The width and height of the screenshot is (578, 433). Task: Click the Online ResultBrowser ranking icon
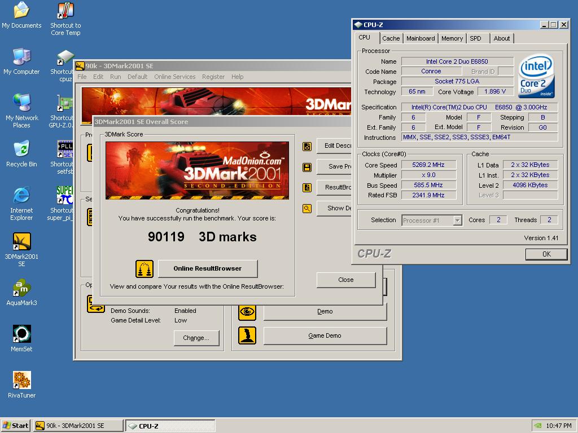click(144, 269)
